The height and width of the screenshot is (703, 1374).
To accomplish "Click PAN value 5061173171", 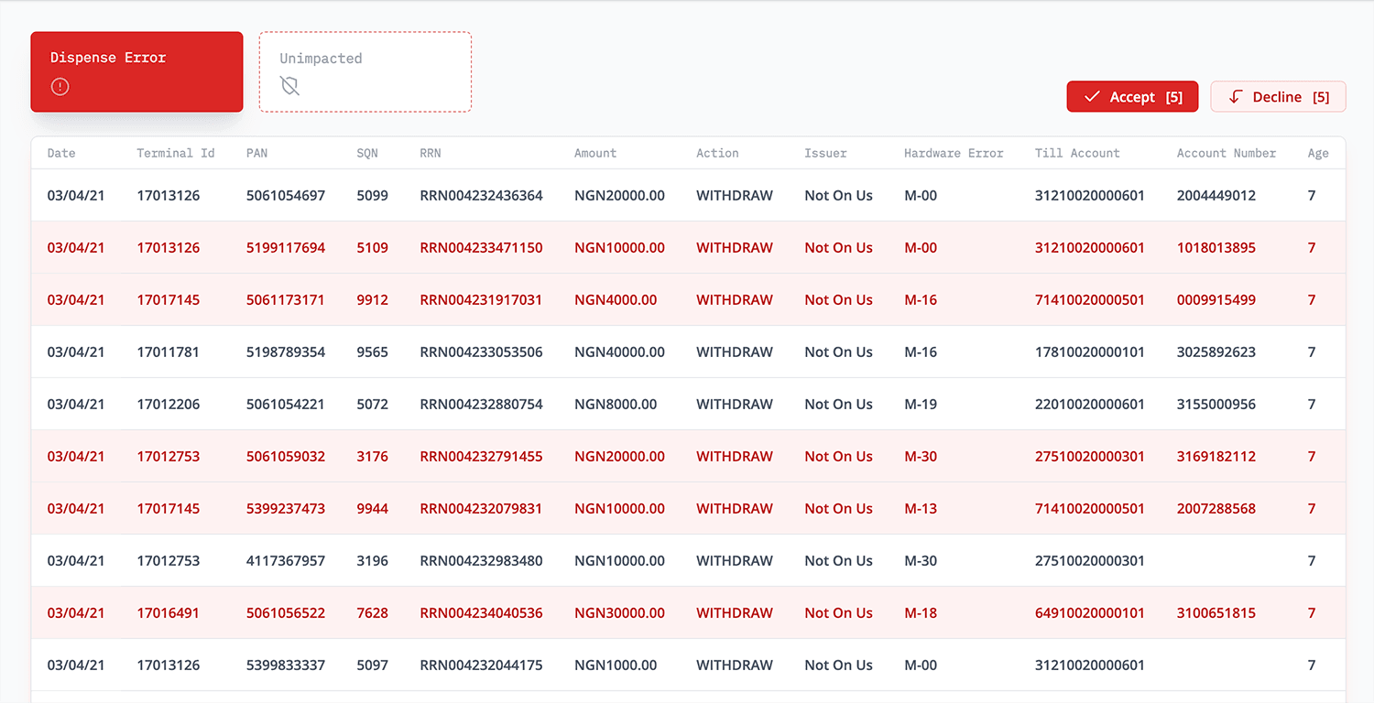I will click(x=285, y=299).
